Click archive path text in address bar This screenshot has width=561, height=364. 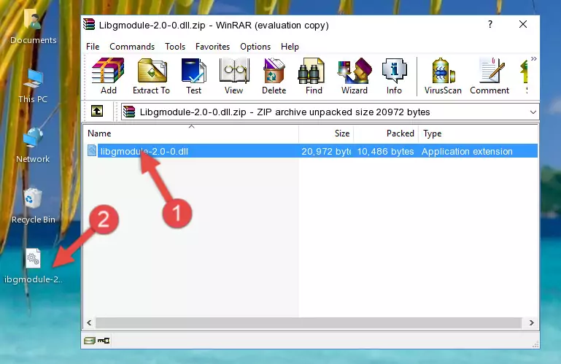(x=285, y=112)
